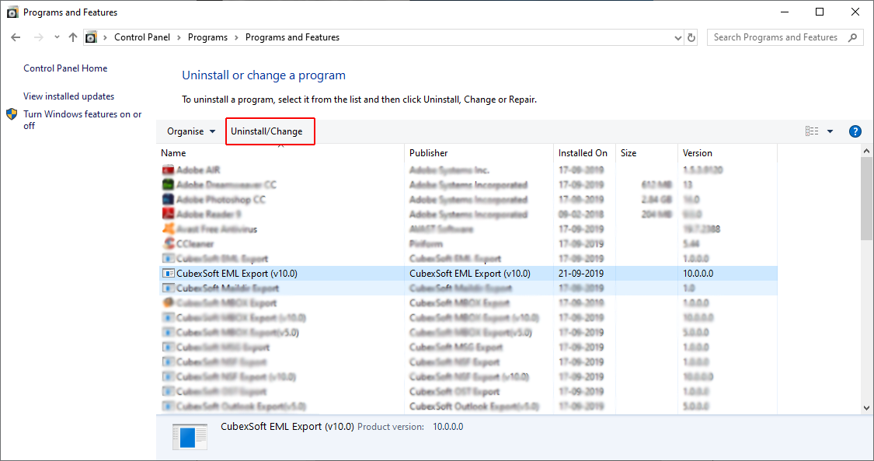Click the details pane program thumbnail
The height and width of the screenshot is (461, 874).
[190, 436]
